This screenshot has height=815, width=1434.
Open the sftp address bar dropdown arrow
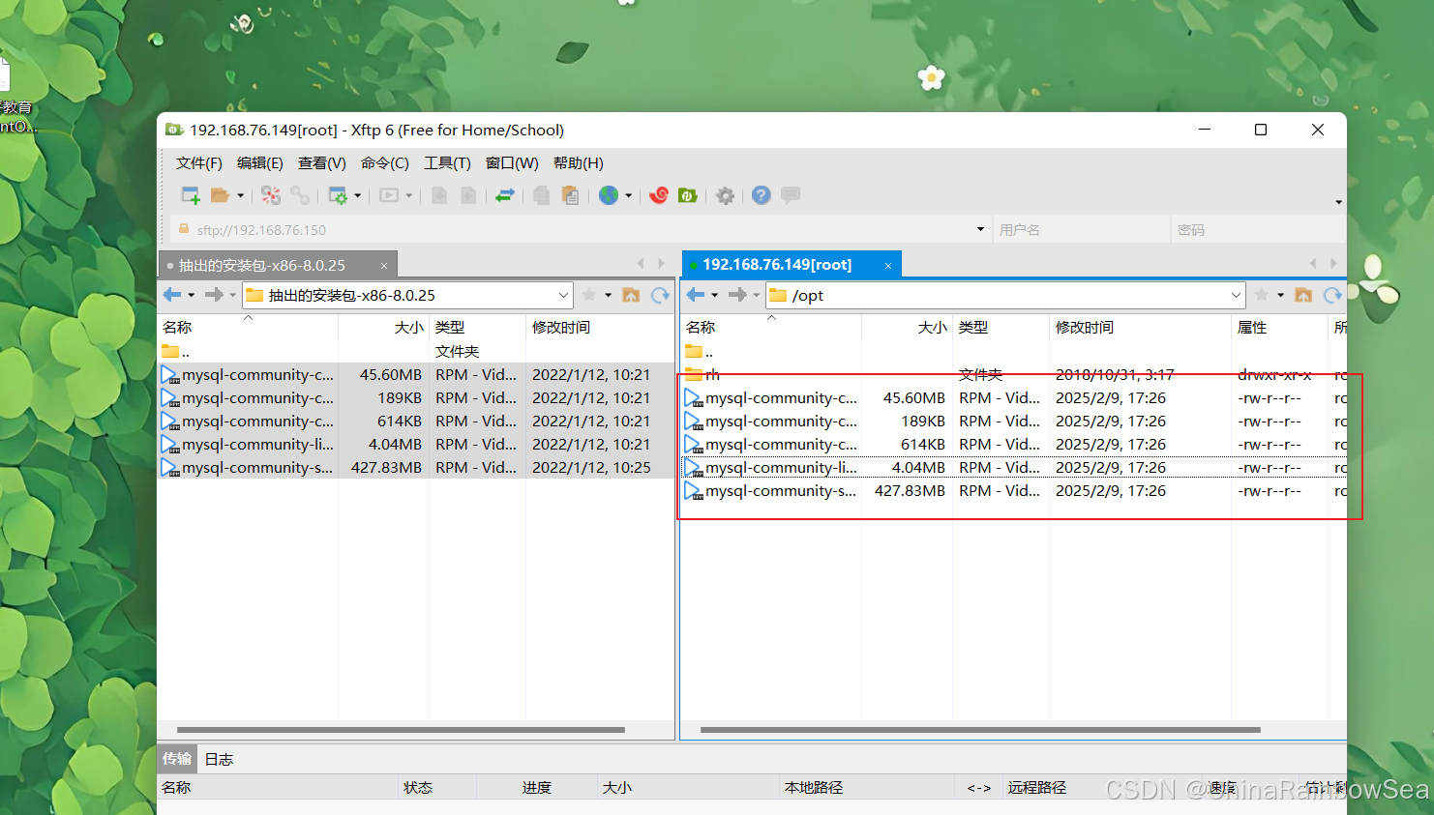click(980, 229)
